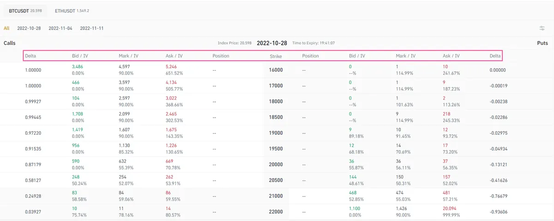Image resolution: width=554 pixels, height=221 pixels.
Task: Click put mark price 474
Action: tap(400, 192)
